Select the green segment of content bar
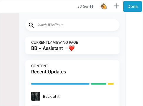This screenshot has height=106, width=143. pos(99,84)
